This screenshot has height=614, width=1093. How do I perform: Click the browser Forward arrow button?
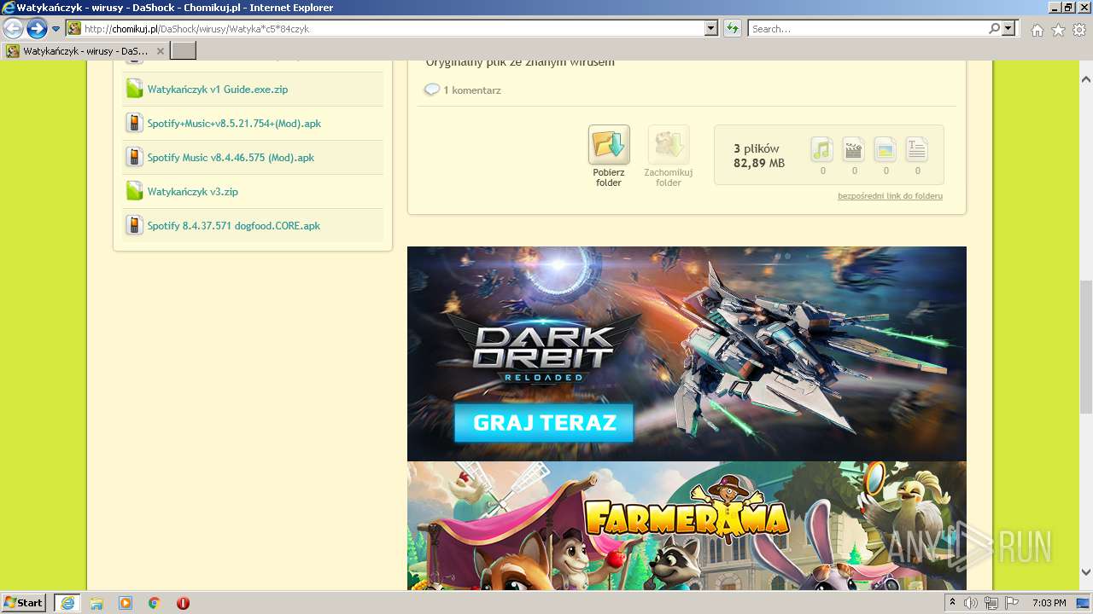coord(36,28)
